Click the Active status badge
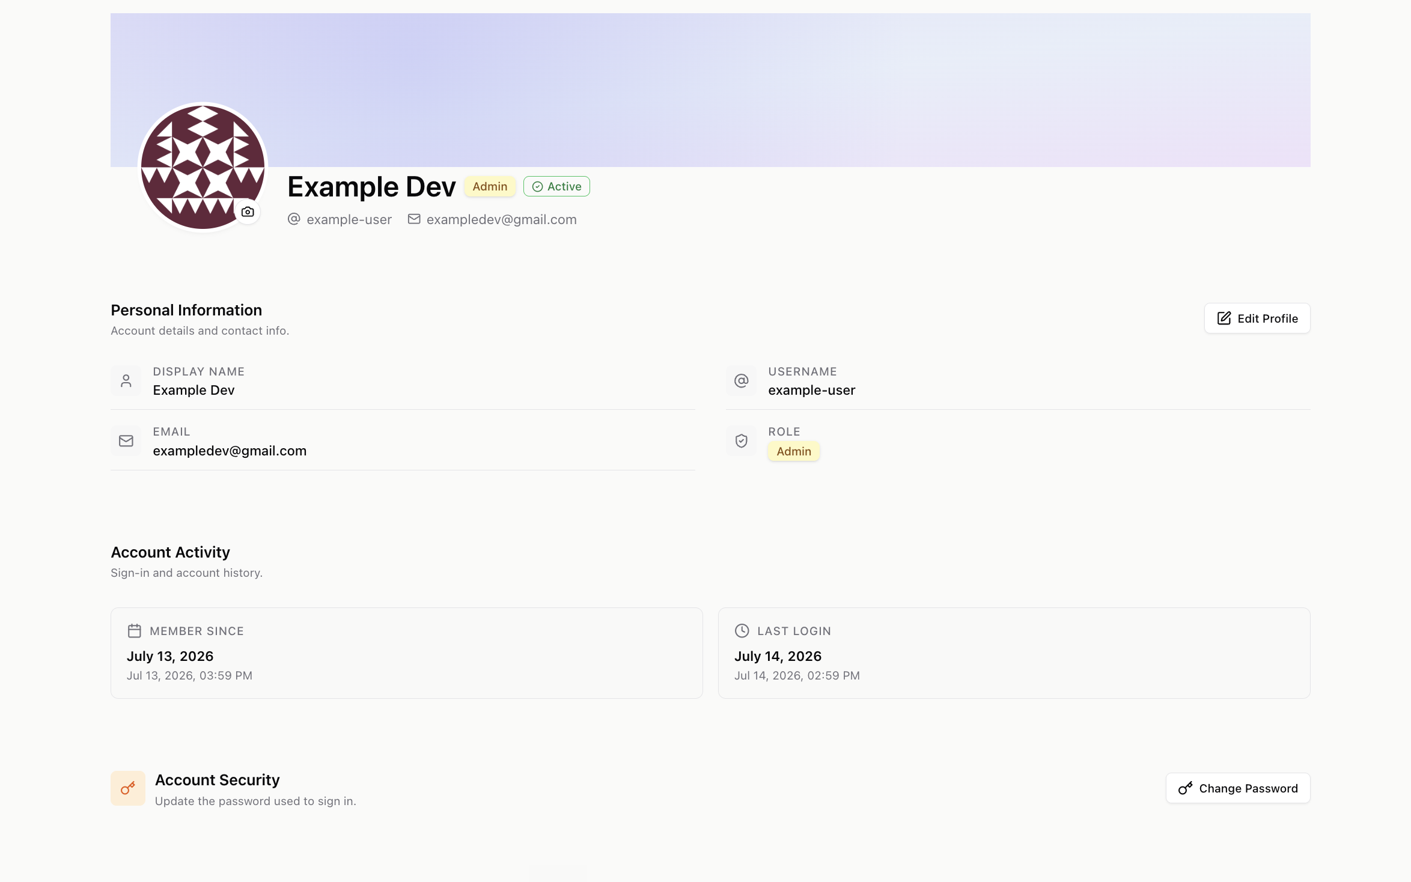1411x882 pixels. point(556,186)
